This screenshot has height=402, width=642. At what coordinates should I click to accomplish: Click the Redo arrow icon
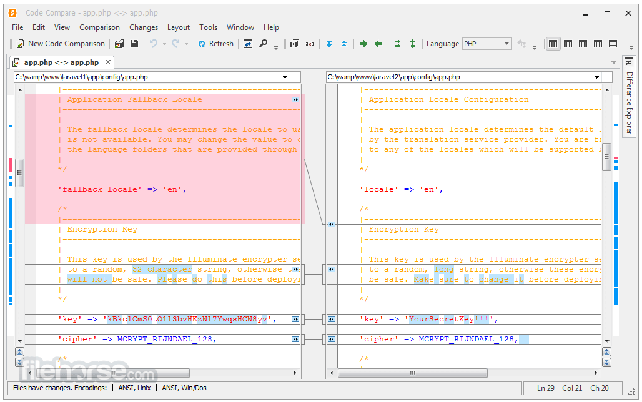[x=175, y=44]
